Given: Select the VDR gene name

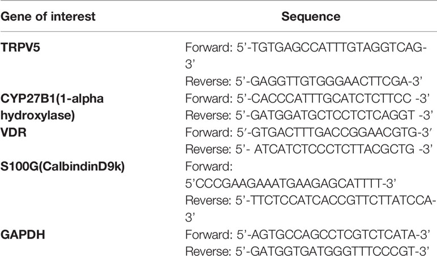Looking at the screenshot, I should pos(14,132).
